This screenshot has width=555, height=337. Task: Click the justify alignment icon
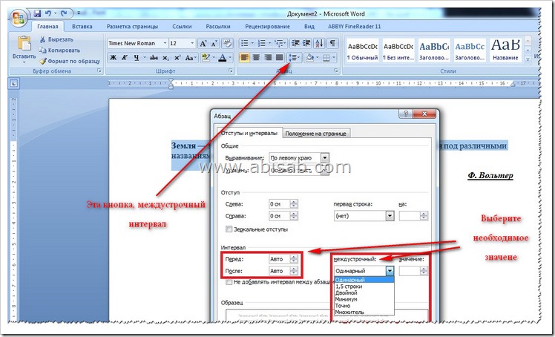point(280,57)
